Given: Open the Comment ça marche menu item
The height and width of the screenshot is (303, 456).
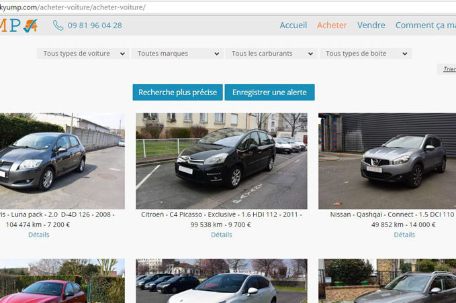Looking at the screenshot, I should pyautogui.click(x=426, y=25).
